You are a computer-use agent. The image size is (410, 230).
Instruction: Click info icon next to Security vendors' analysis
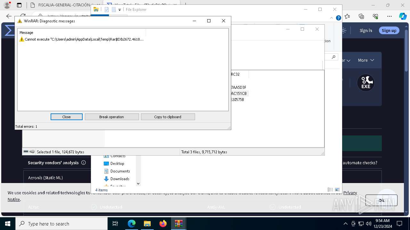tap(84, 163)
